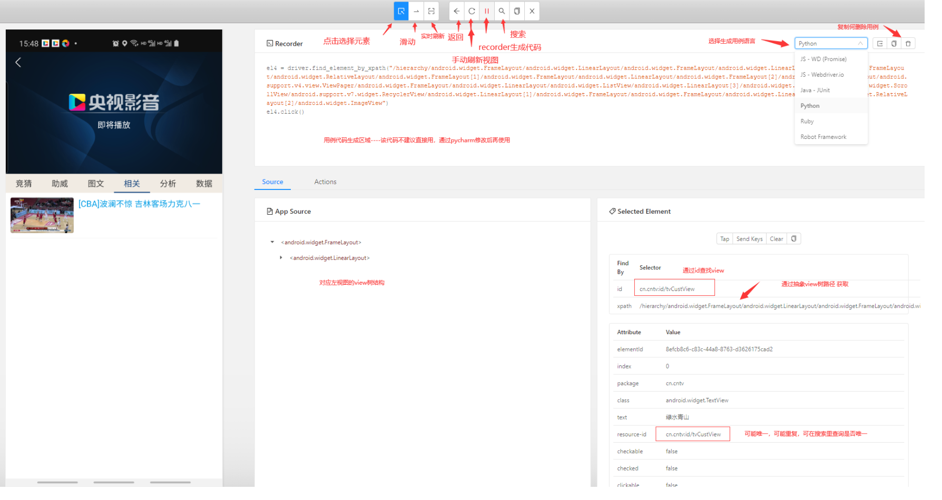Tap the 图文 tab in phone view
The width and height of the screenshot is (942, 500).
pos(96,184)
